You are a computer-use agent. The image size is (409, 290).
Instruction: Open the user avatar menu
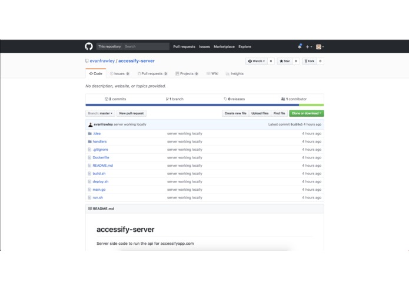click(320, 47)
